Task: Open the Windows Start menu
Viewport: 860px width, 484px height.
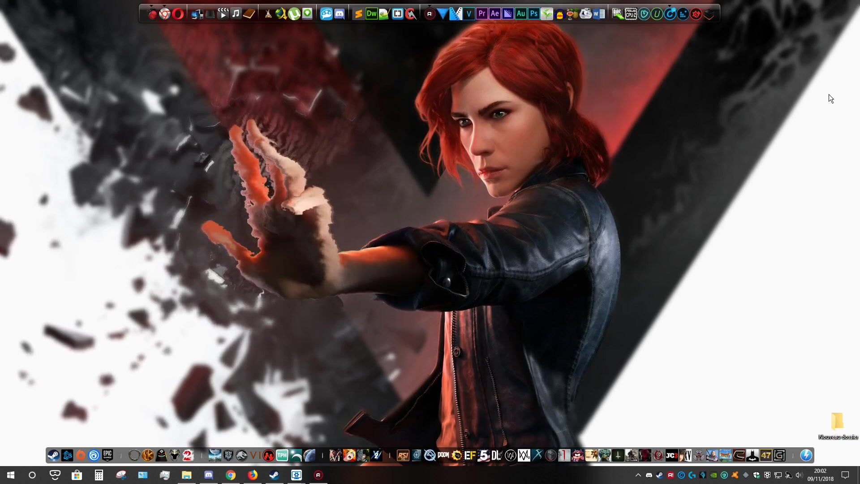Action: tap(11, 475)
